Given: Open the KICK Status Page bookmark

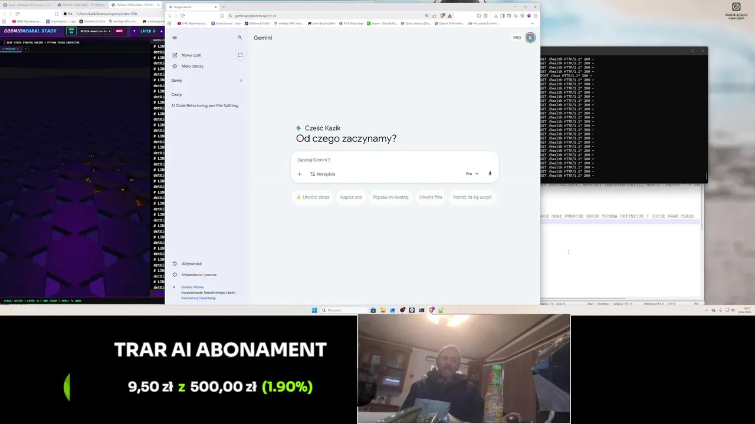Looking at the screenshot, I should point(352,24).
